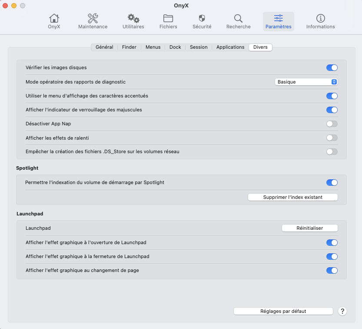Screen dimensions: 362x329
Task: Click the OnyX window title text
Action: click(181, 6)
